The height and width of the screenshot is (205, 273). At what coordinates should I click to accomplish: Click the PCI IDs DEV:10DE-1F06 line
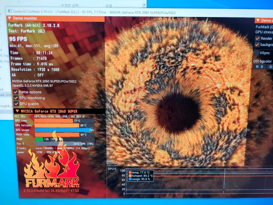tap(50, 116)
